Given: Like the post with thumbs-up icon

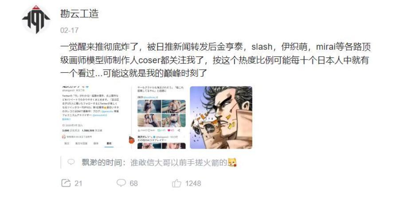Looking at the screenshot, I should 176,183.
